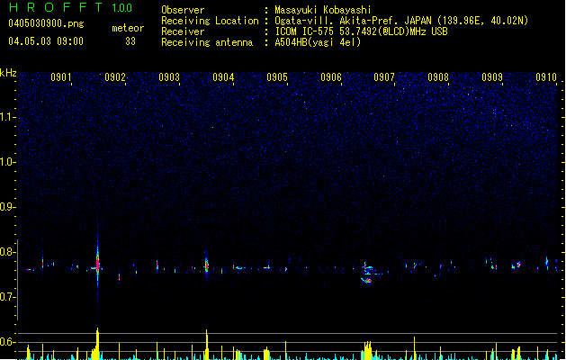Click the Receiver label
Image resolution: width=566 pixels, height=360 pixels.
183,31
